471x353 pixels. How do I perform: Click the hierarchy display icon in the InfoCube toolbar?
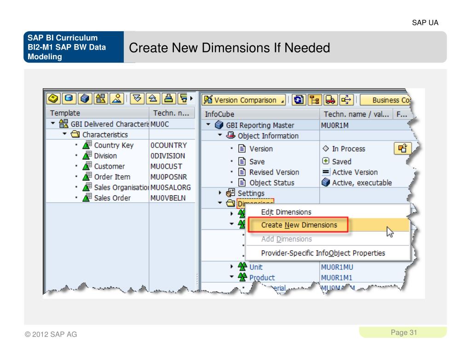click(315, 100)
